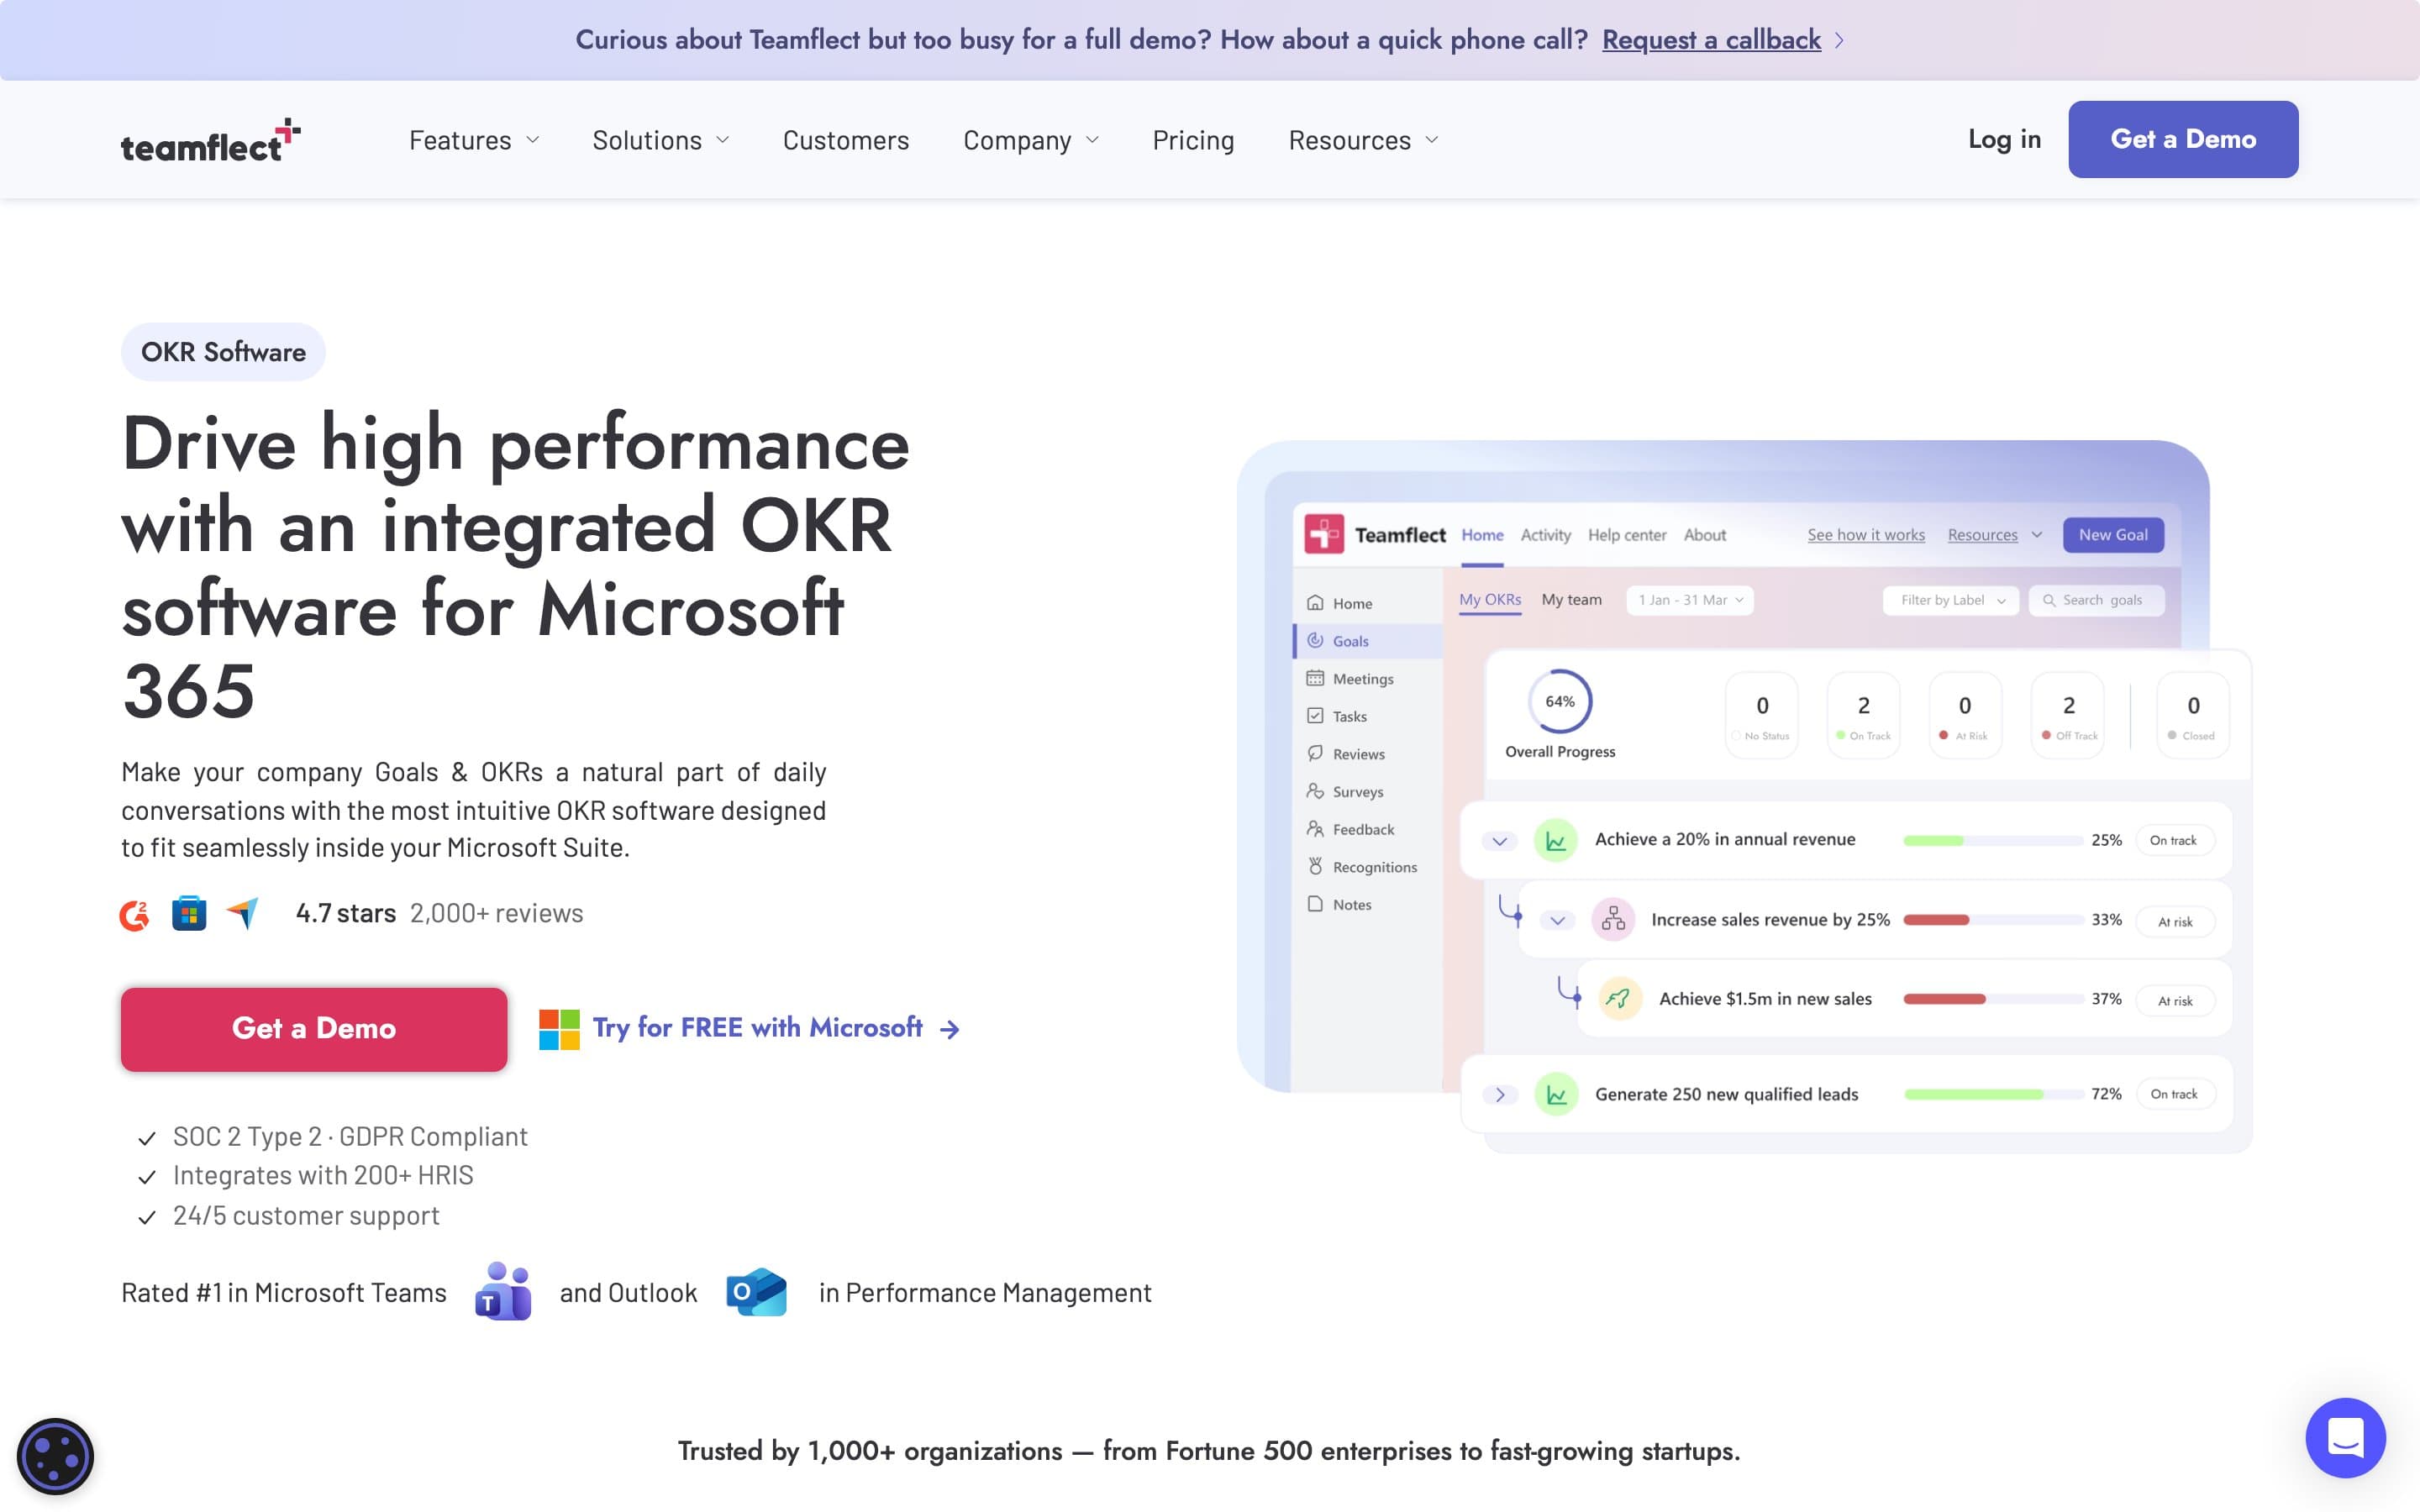
Task: Click the On track status of annual revenue goal
Action: [2174, 840]
